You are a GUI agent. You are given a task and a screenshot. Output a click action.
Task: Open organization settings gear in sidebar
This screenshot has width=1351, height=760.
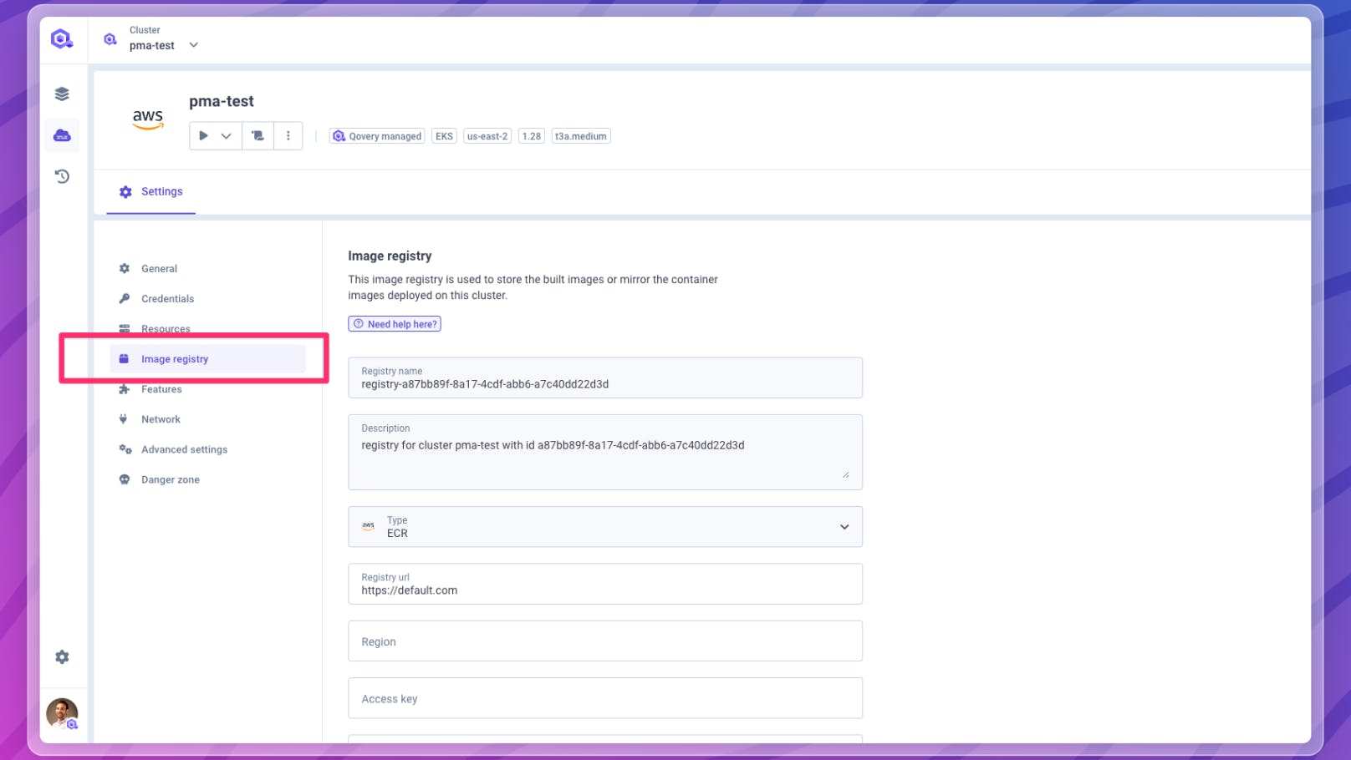point(62,657)
